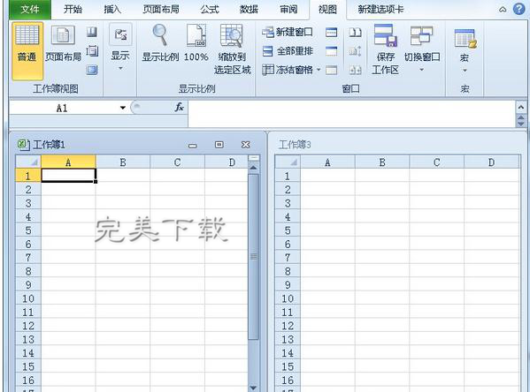
Task: Click the Name Box showing A1
Action: click(x=62, y=108)
